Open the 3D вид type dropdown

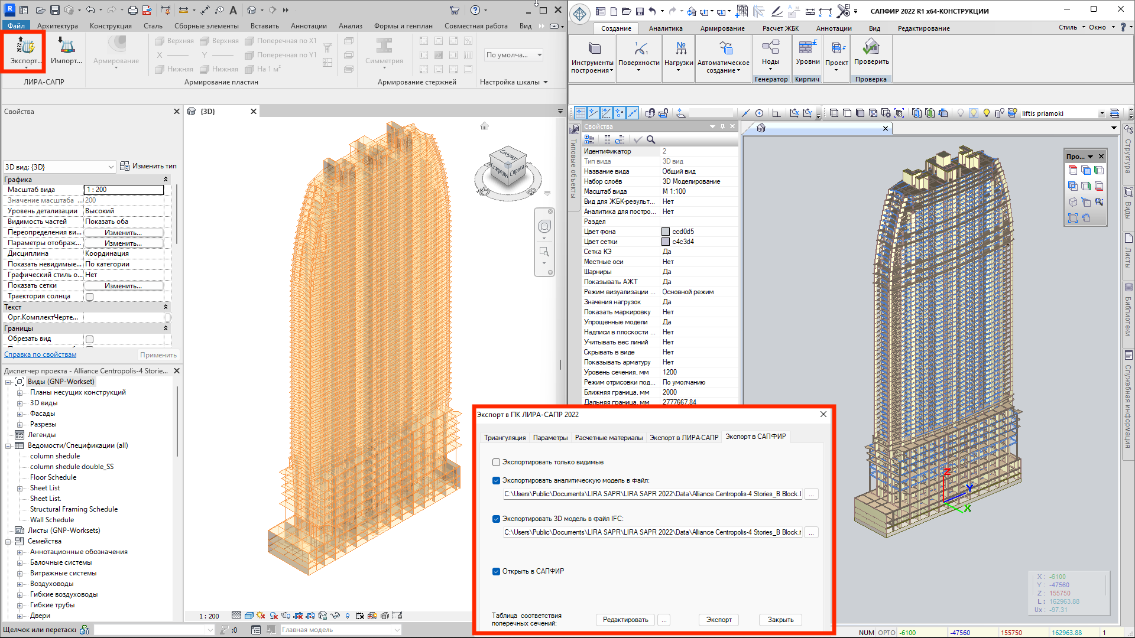[59, 167]
